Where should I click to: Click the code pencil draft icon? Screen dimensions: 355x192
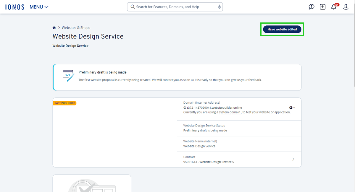68,76
